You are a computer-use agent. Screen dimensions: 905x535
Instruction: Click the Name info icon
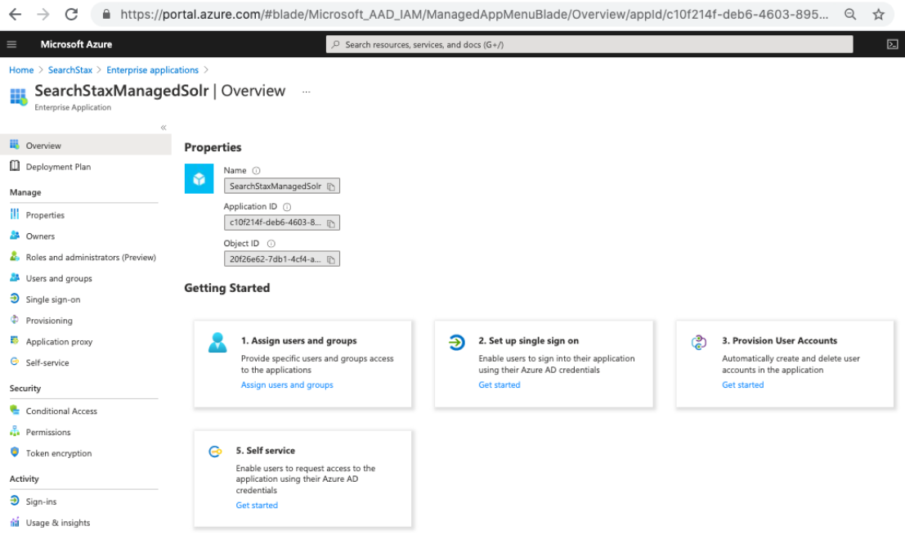[256, 170]
